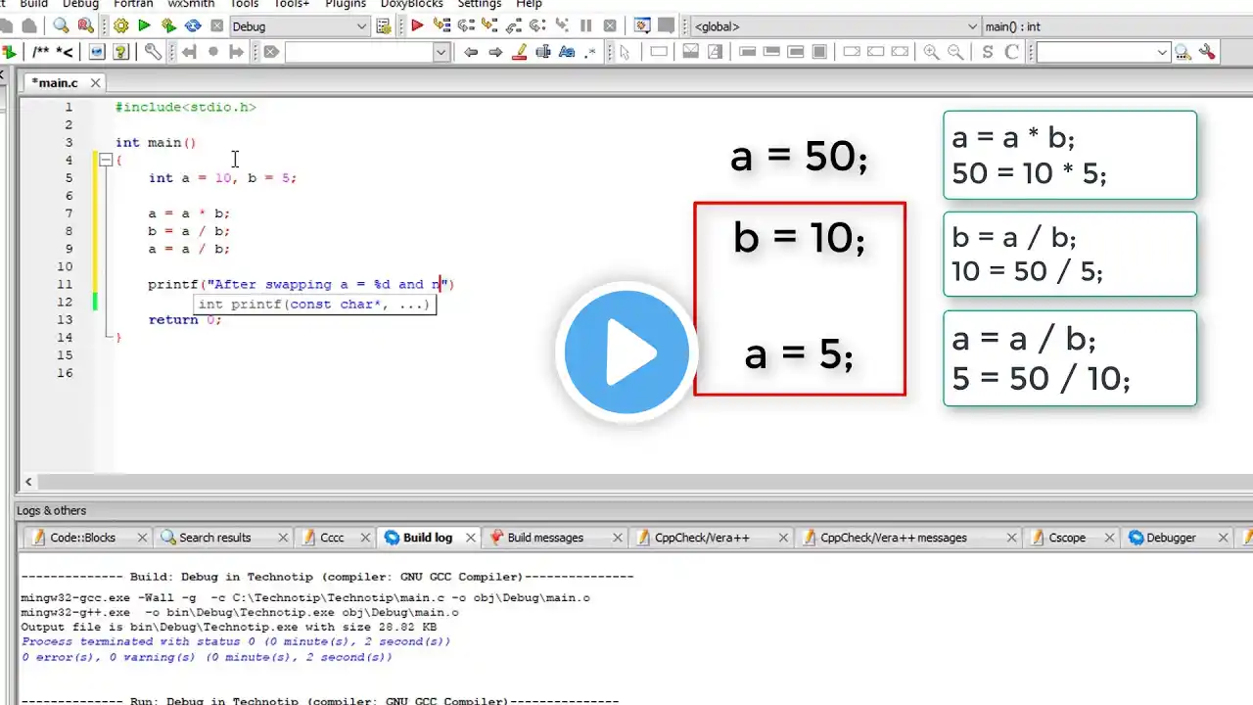Click the Run to cursor debug icon

click(x=441, y=26)
